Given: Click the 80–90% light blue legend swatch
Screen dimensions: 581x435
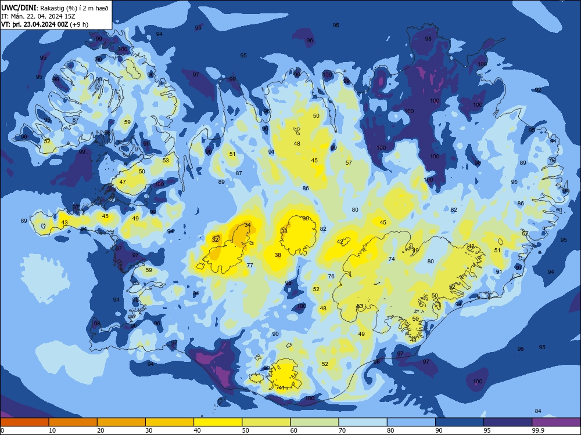Looking at the screenshot, I should coord(411,422).
